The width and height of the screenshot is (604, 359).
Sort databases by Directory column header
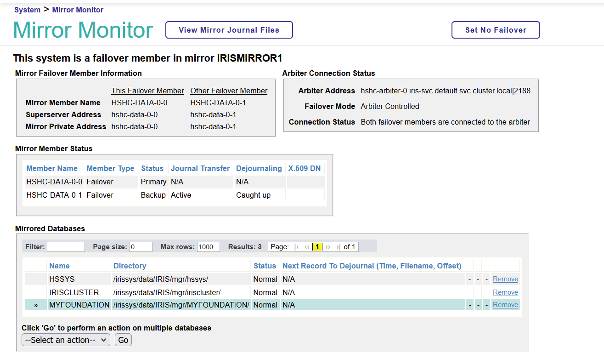click(130, 266)
